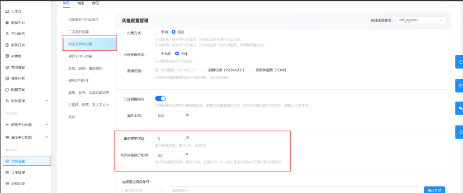Open AI助理 in the sidebar

[x=14, y=56]
